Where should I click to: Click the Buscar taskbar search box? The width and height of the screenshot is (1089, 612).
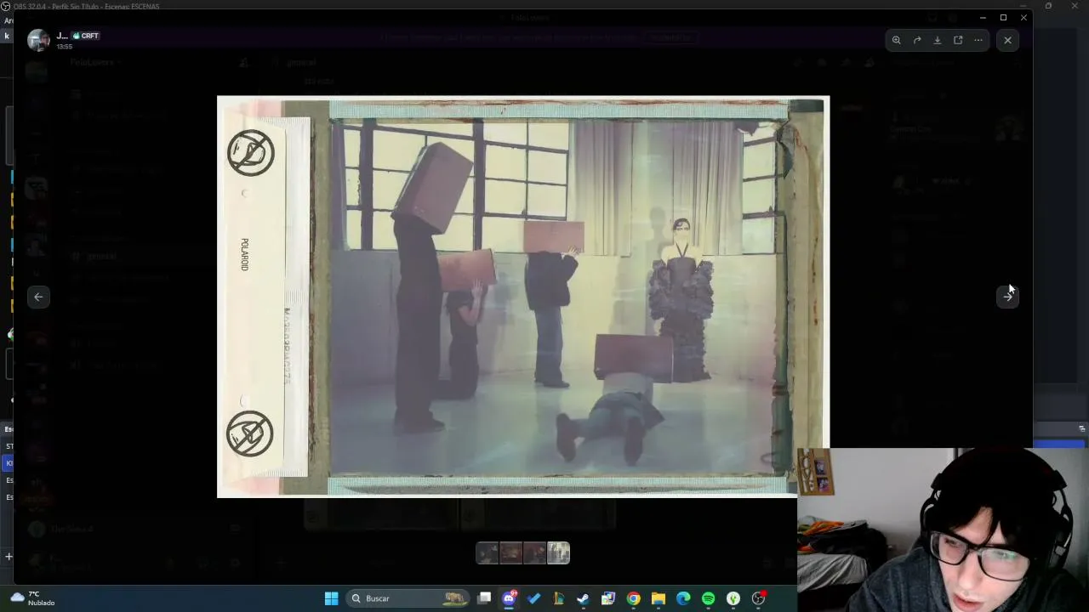pyautogui.click(x=409, y=598)
